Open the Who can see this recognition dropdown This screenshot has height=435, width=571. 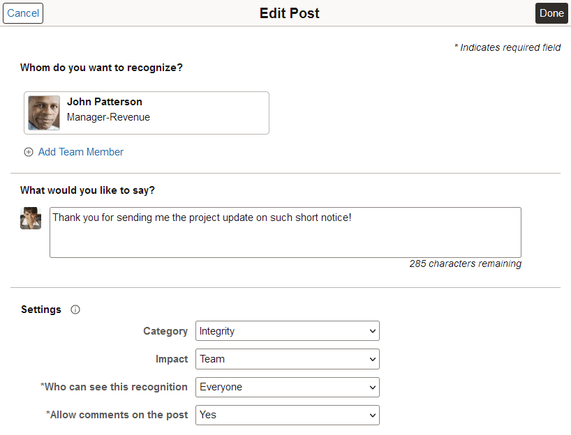click(287, 387)
